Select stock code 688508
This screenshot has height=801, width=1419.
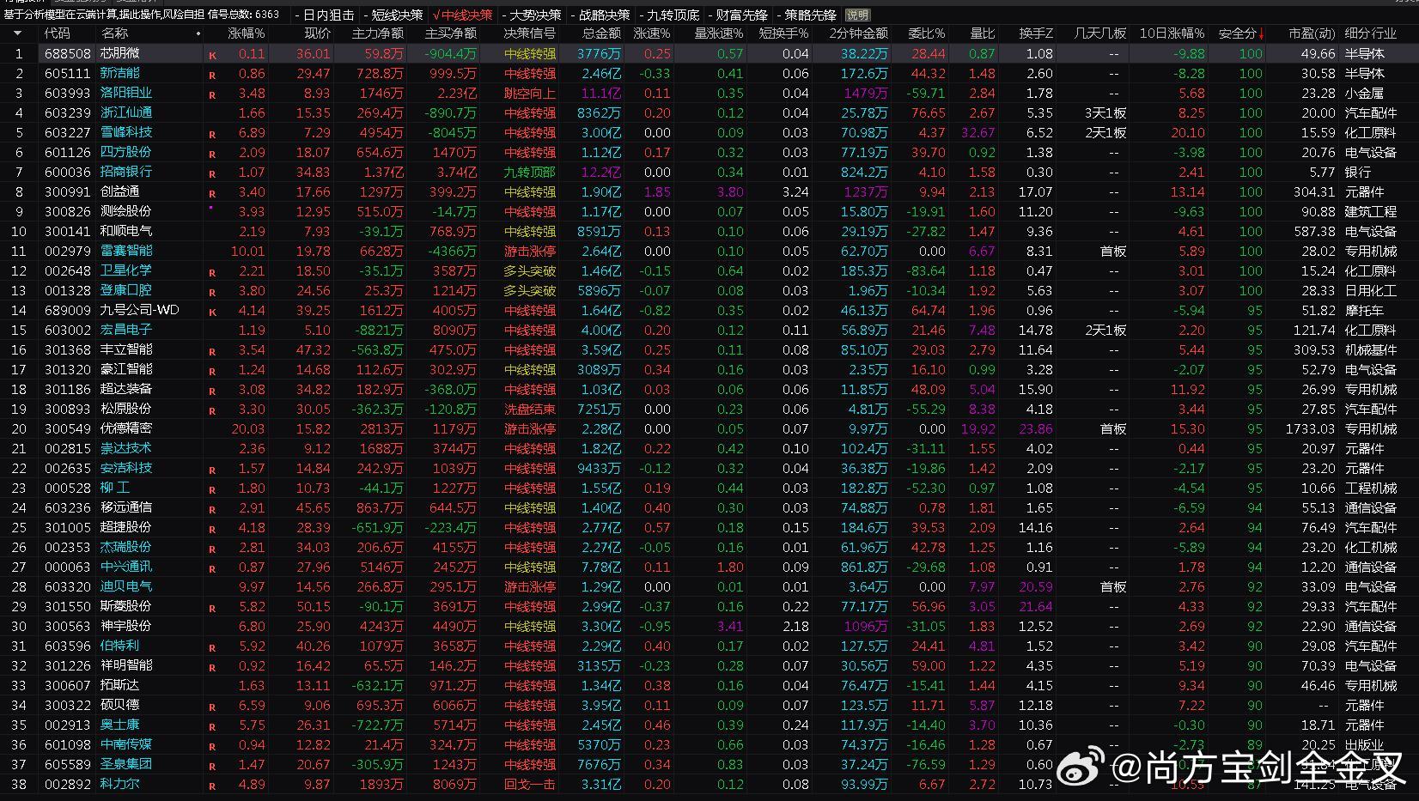(68, 53)
